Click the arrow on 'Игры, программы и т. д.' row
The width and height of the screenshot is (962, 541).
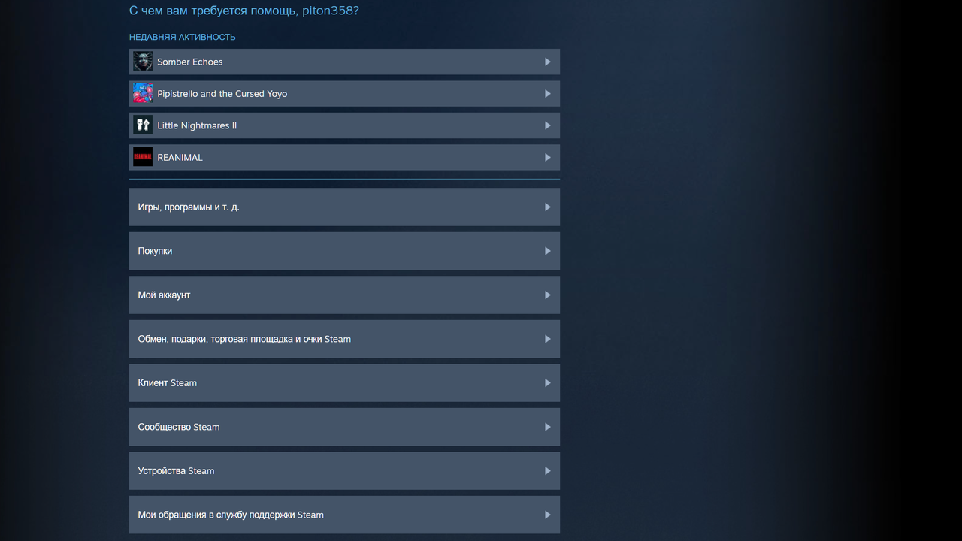click(548, 207)
